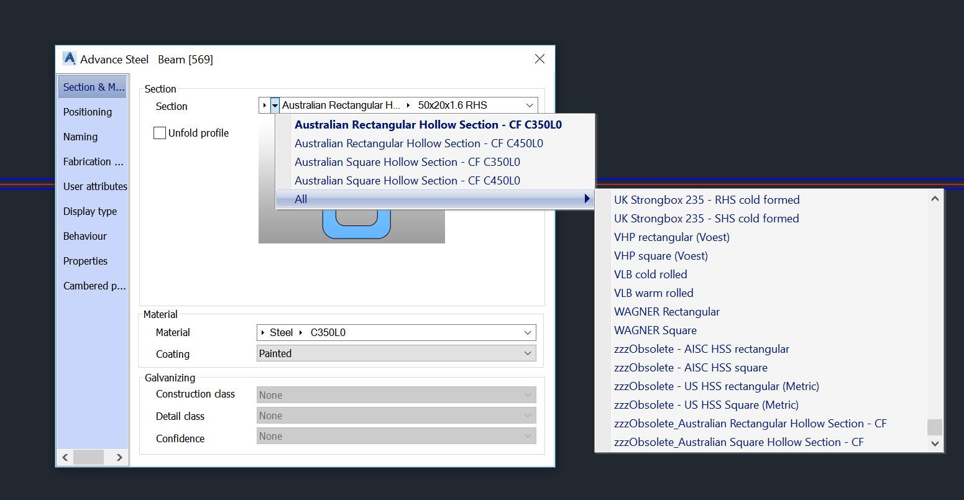
Task: Click the arrow expander beside the Section field
Action: [263, 105]
